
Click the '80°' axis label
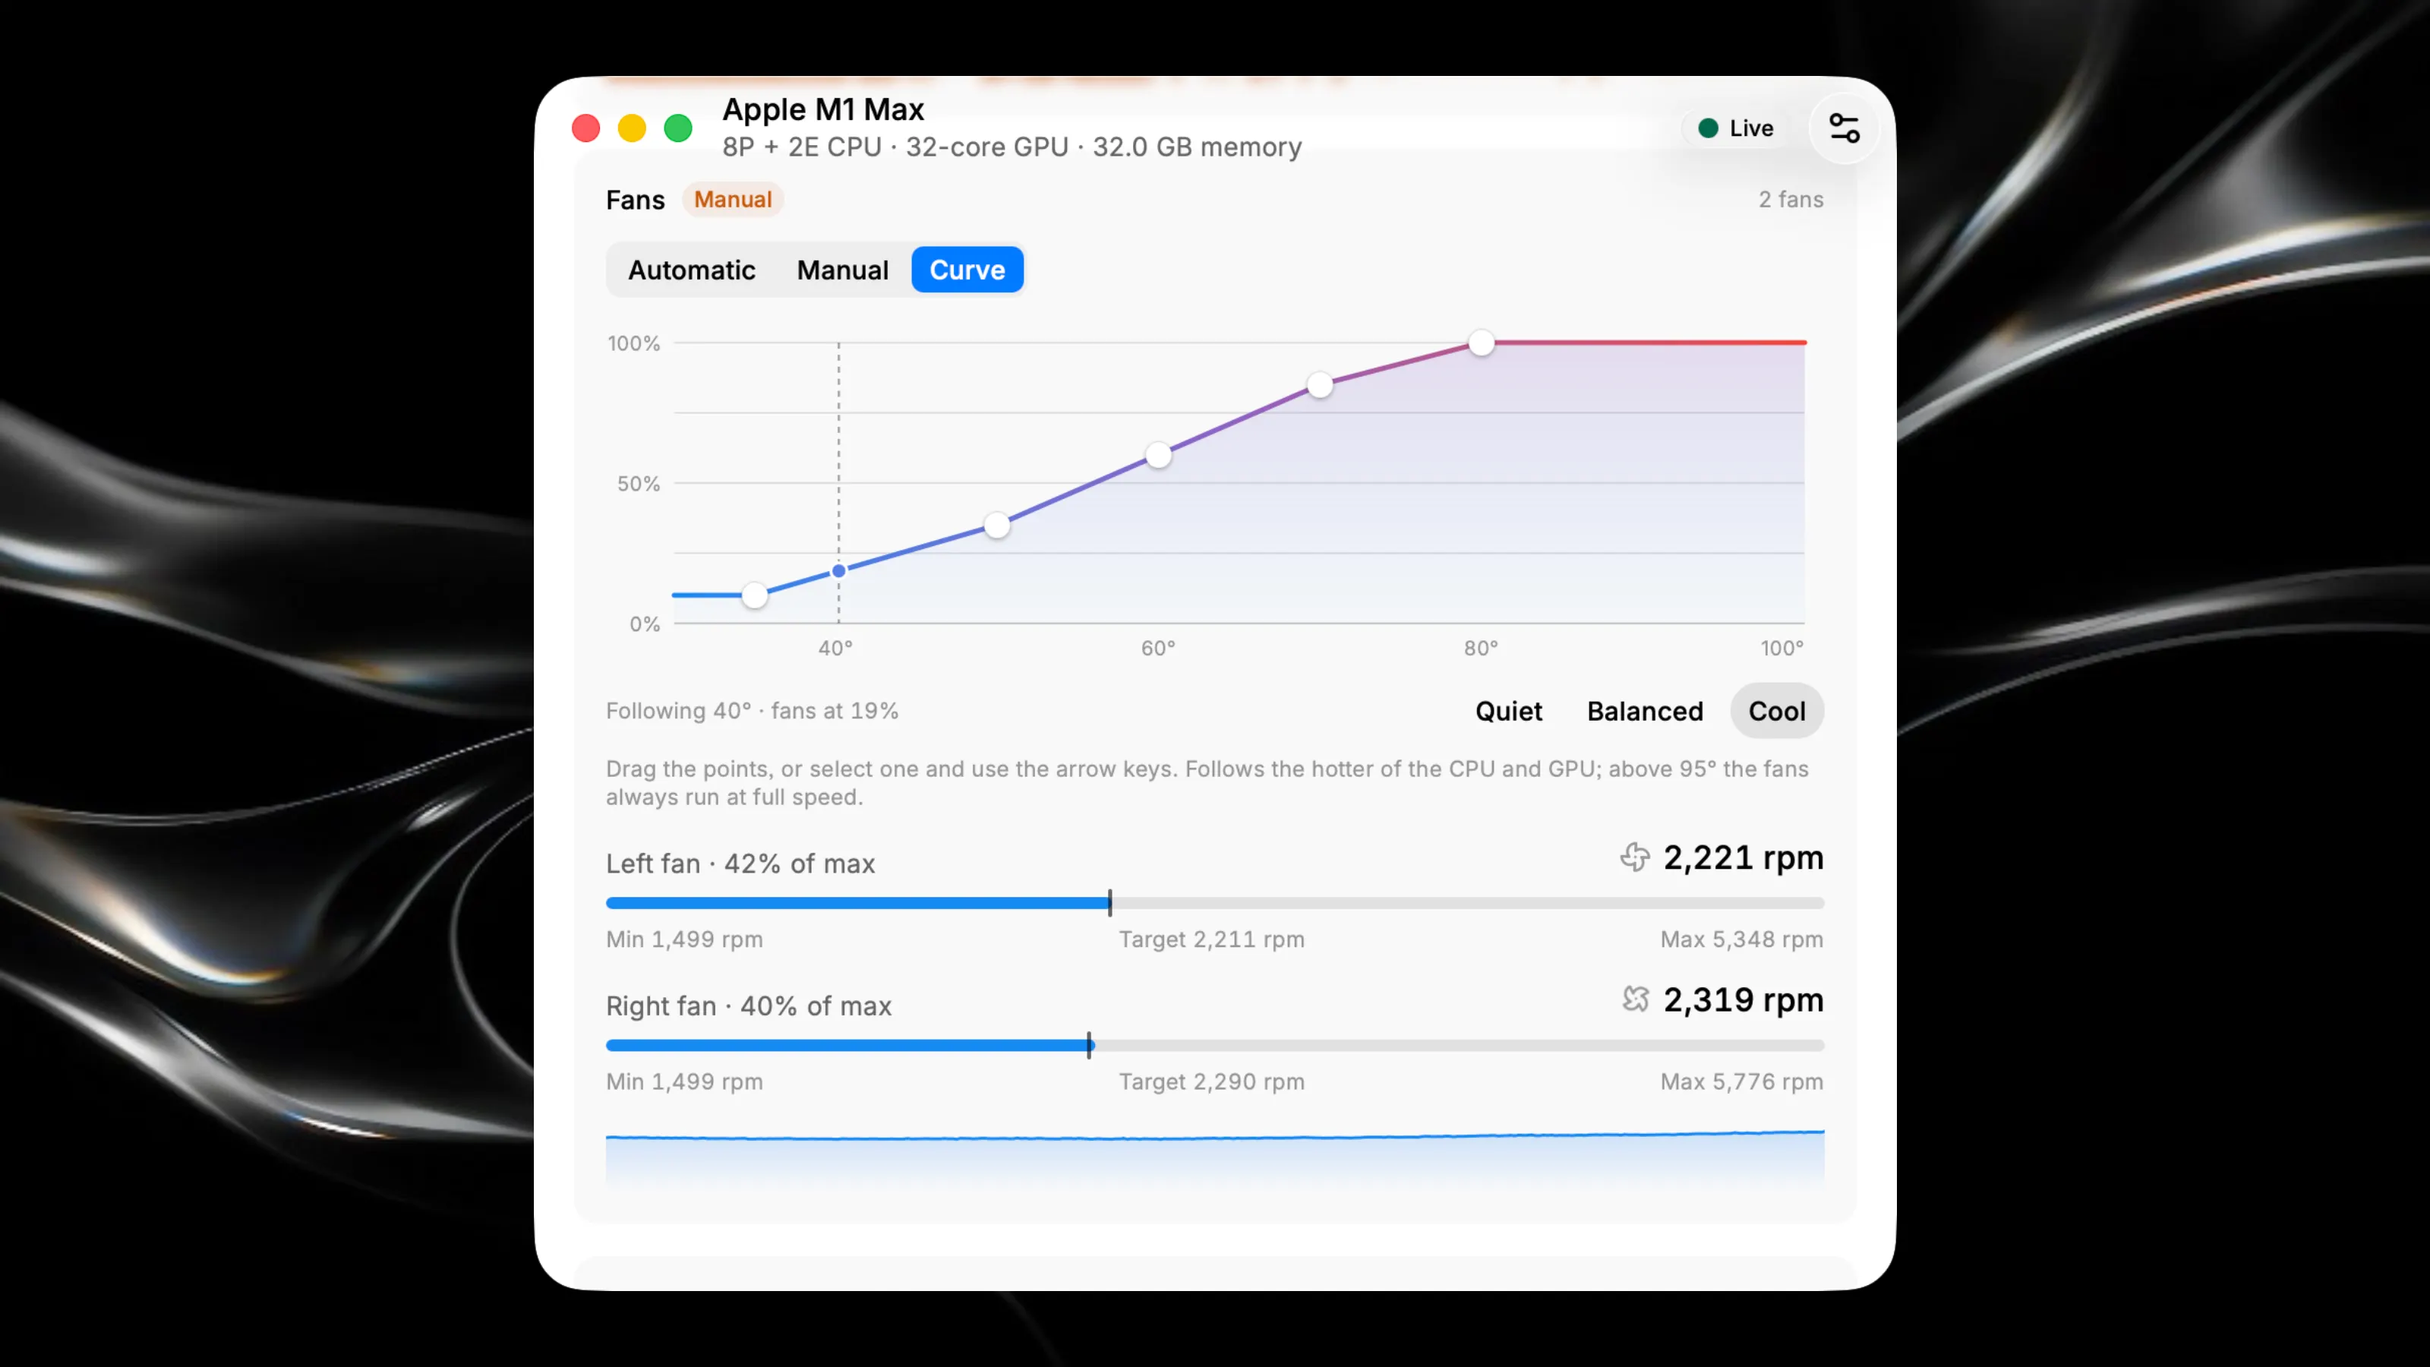pos(1481,648)
